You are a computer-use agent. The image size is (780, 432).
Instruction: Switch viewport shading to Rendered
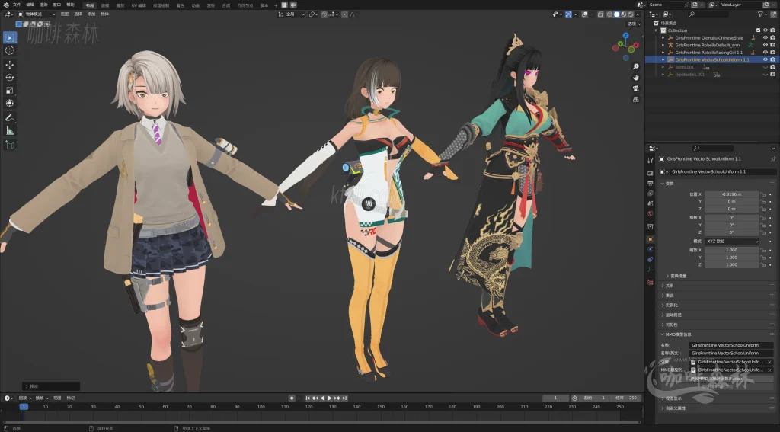click(630, 14)
